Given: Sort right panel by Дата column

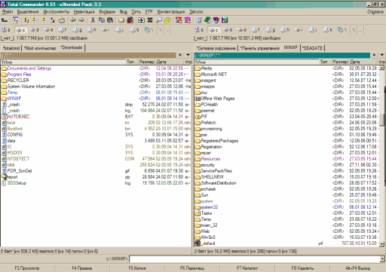Looking at the screenshot, I should [363, 62].
